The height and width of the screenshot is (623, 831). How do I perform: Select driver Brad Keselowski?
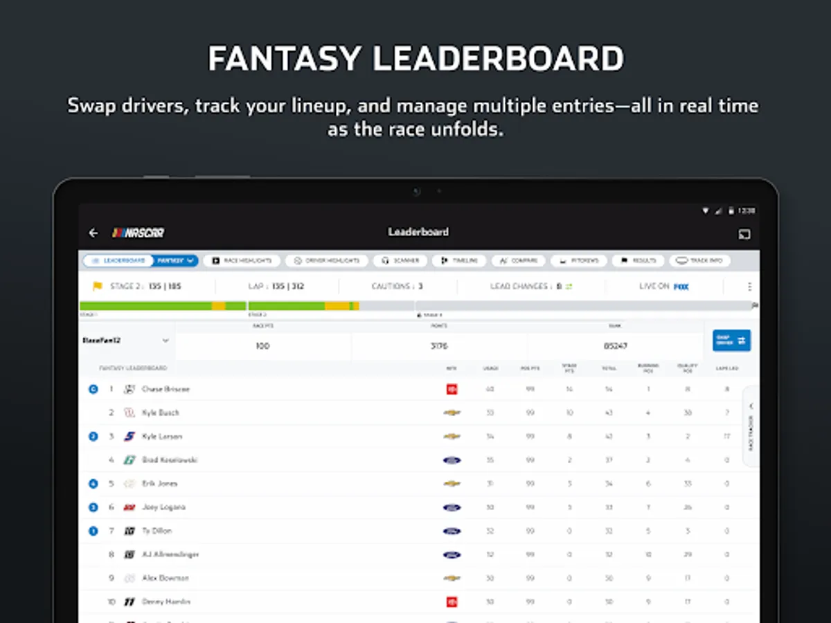pos(170,460)
